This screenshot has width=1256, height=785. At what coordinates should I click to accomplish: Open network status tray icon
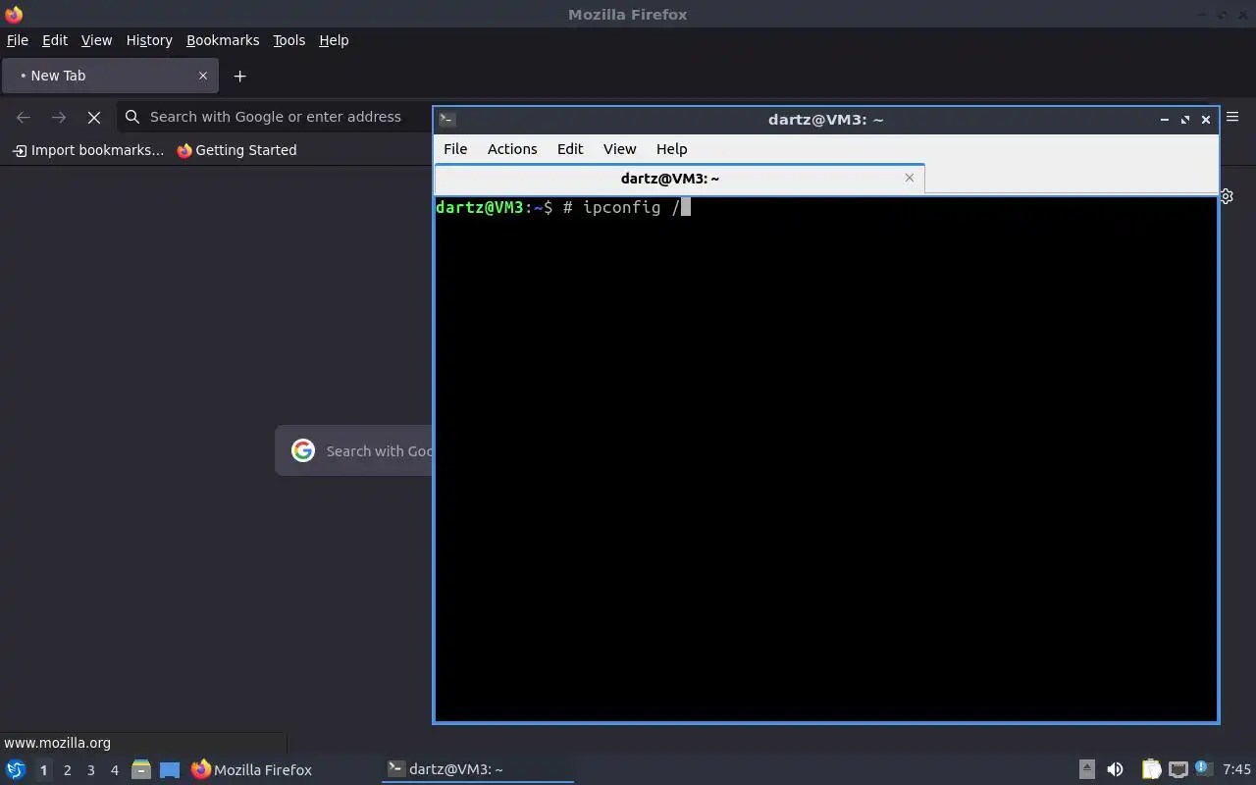click(1177, 769)
